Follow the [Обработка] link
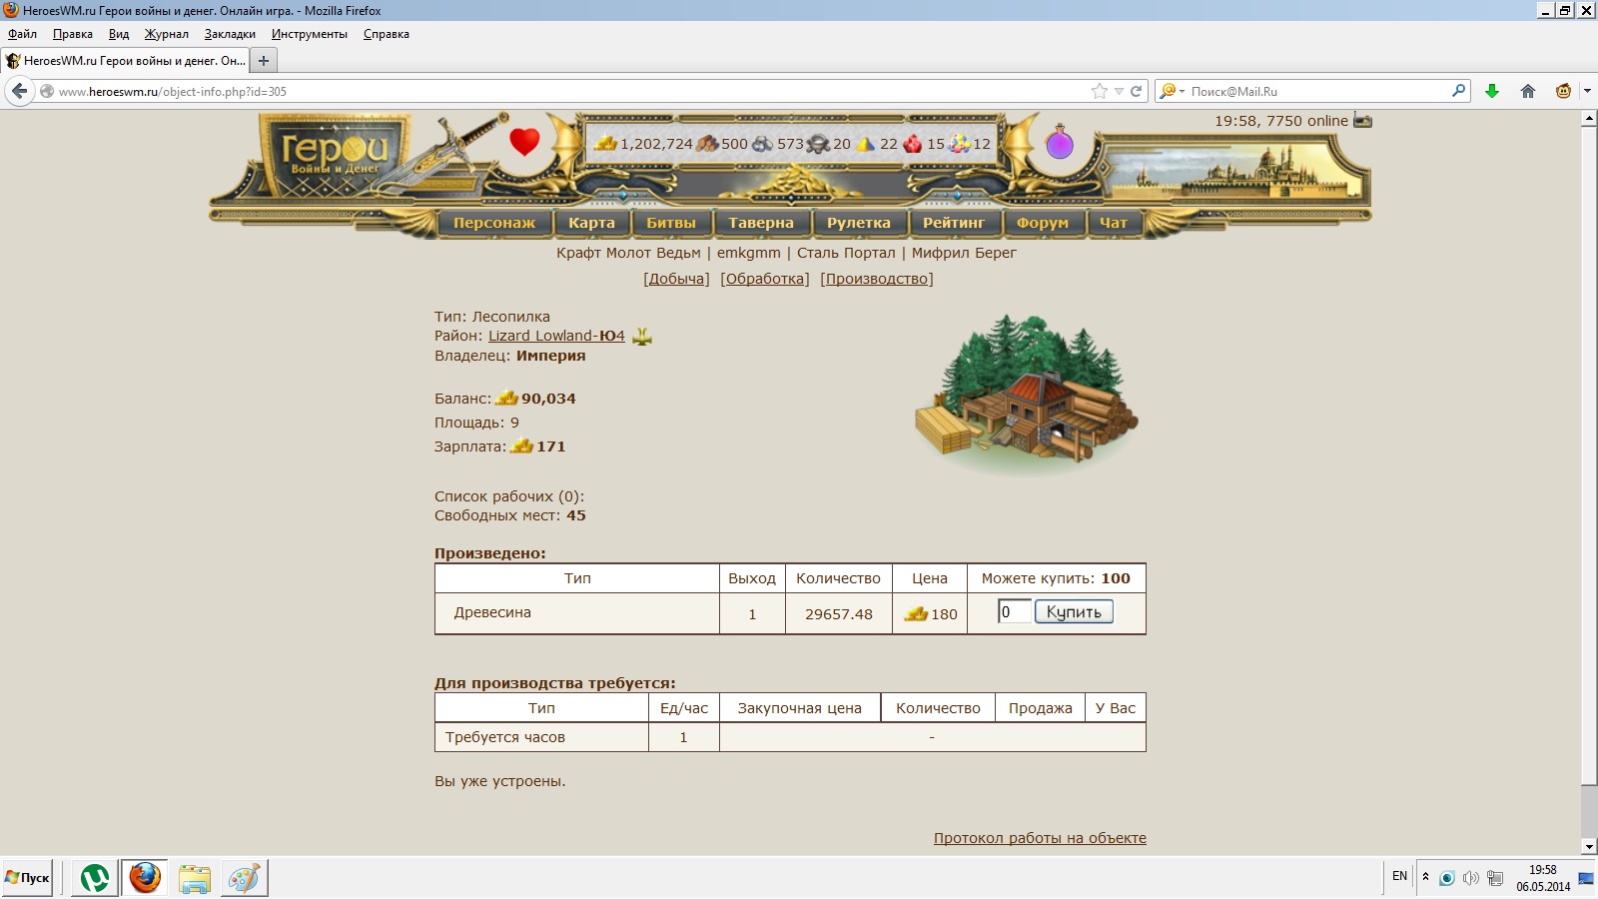This screenshot has width=1598, height=899. point(765,279)
